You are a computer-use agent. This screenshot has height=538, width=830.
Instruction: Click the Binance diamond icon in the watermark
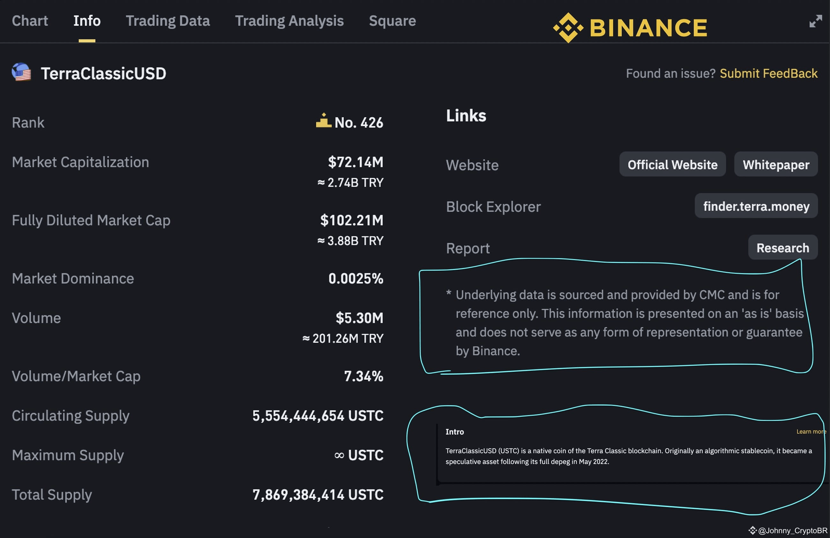752,530
